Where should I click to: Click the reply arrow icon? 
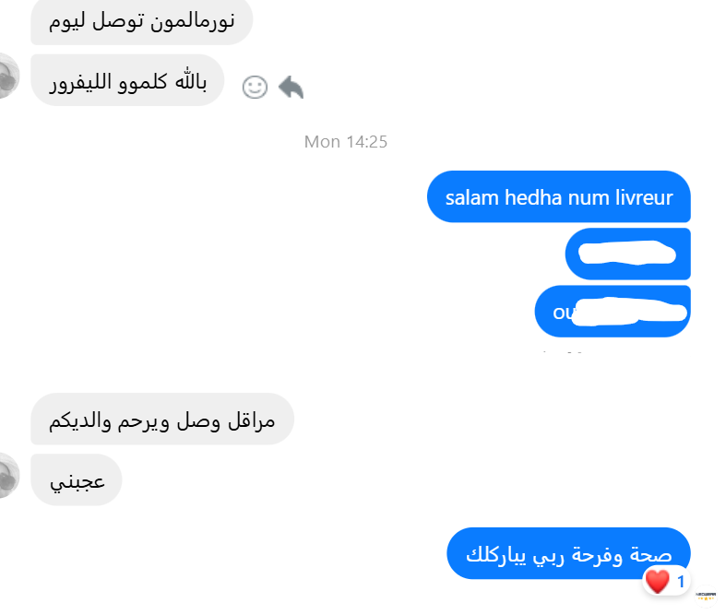(x=291, y=87)
